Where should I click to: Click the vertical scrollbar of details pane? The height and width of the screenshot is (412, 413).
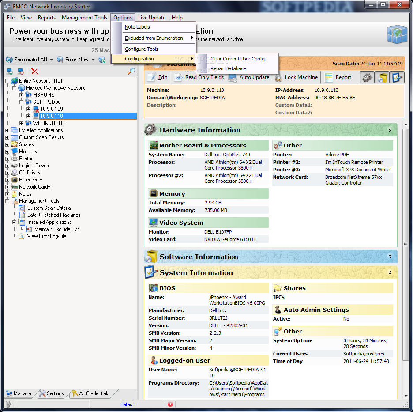point(405,245)
